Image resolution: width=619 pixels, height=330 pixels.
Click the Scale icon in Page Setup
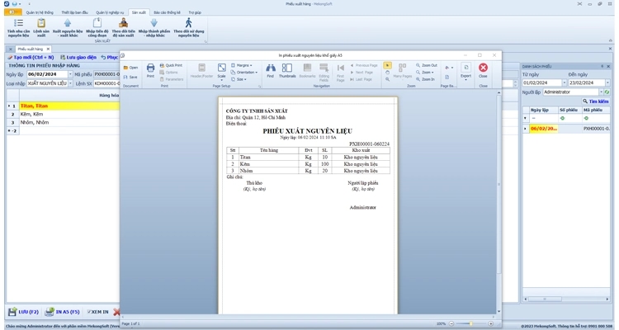click(221, 70)
